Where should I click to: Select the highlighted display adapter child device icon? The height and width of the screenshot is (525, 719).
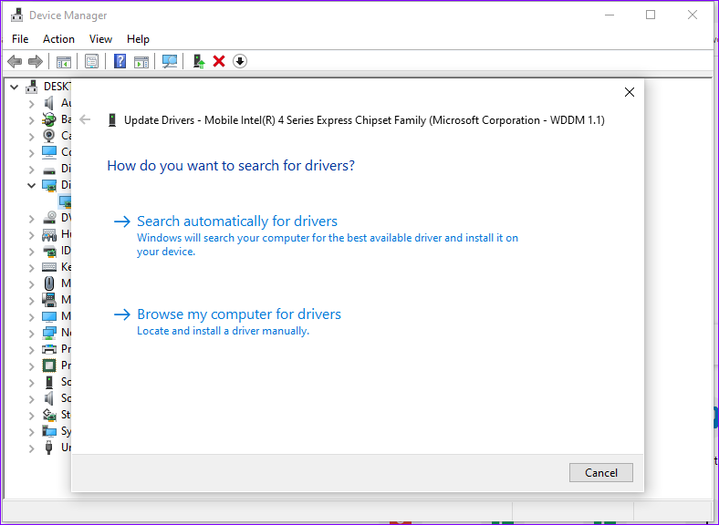click(65, 201)
